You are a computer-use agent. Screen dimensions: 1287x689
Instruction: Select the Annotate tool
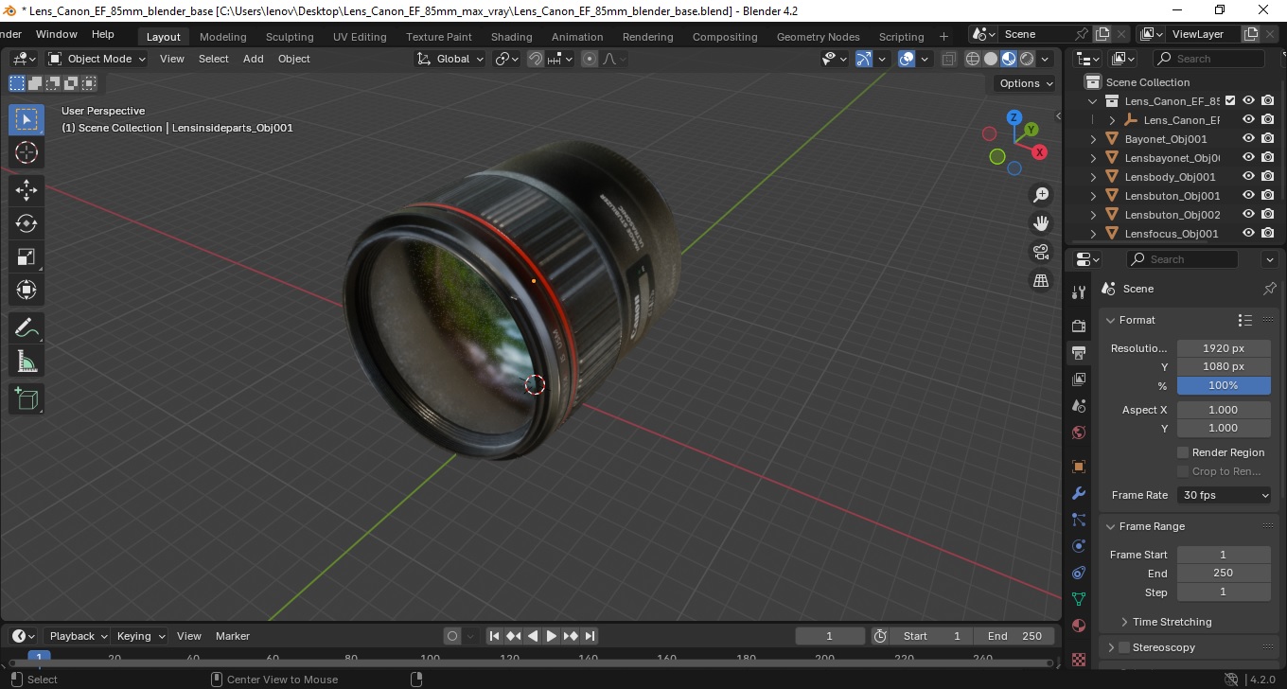[x=26, y=327]
